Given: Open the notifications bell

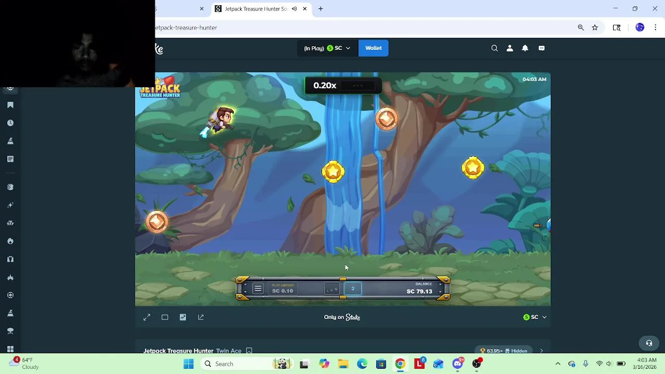Looking at the screenshot, I should (525, 48).
